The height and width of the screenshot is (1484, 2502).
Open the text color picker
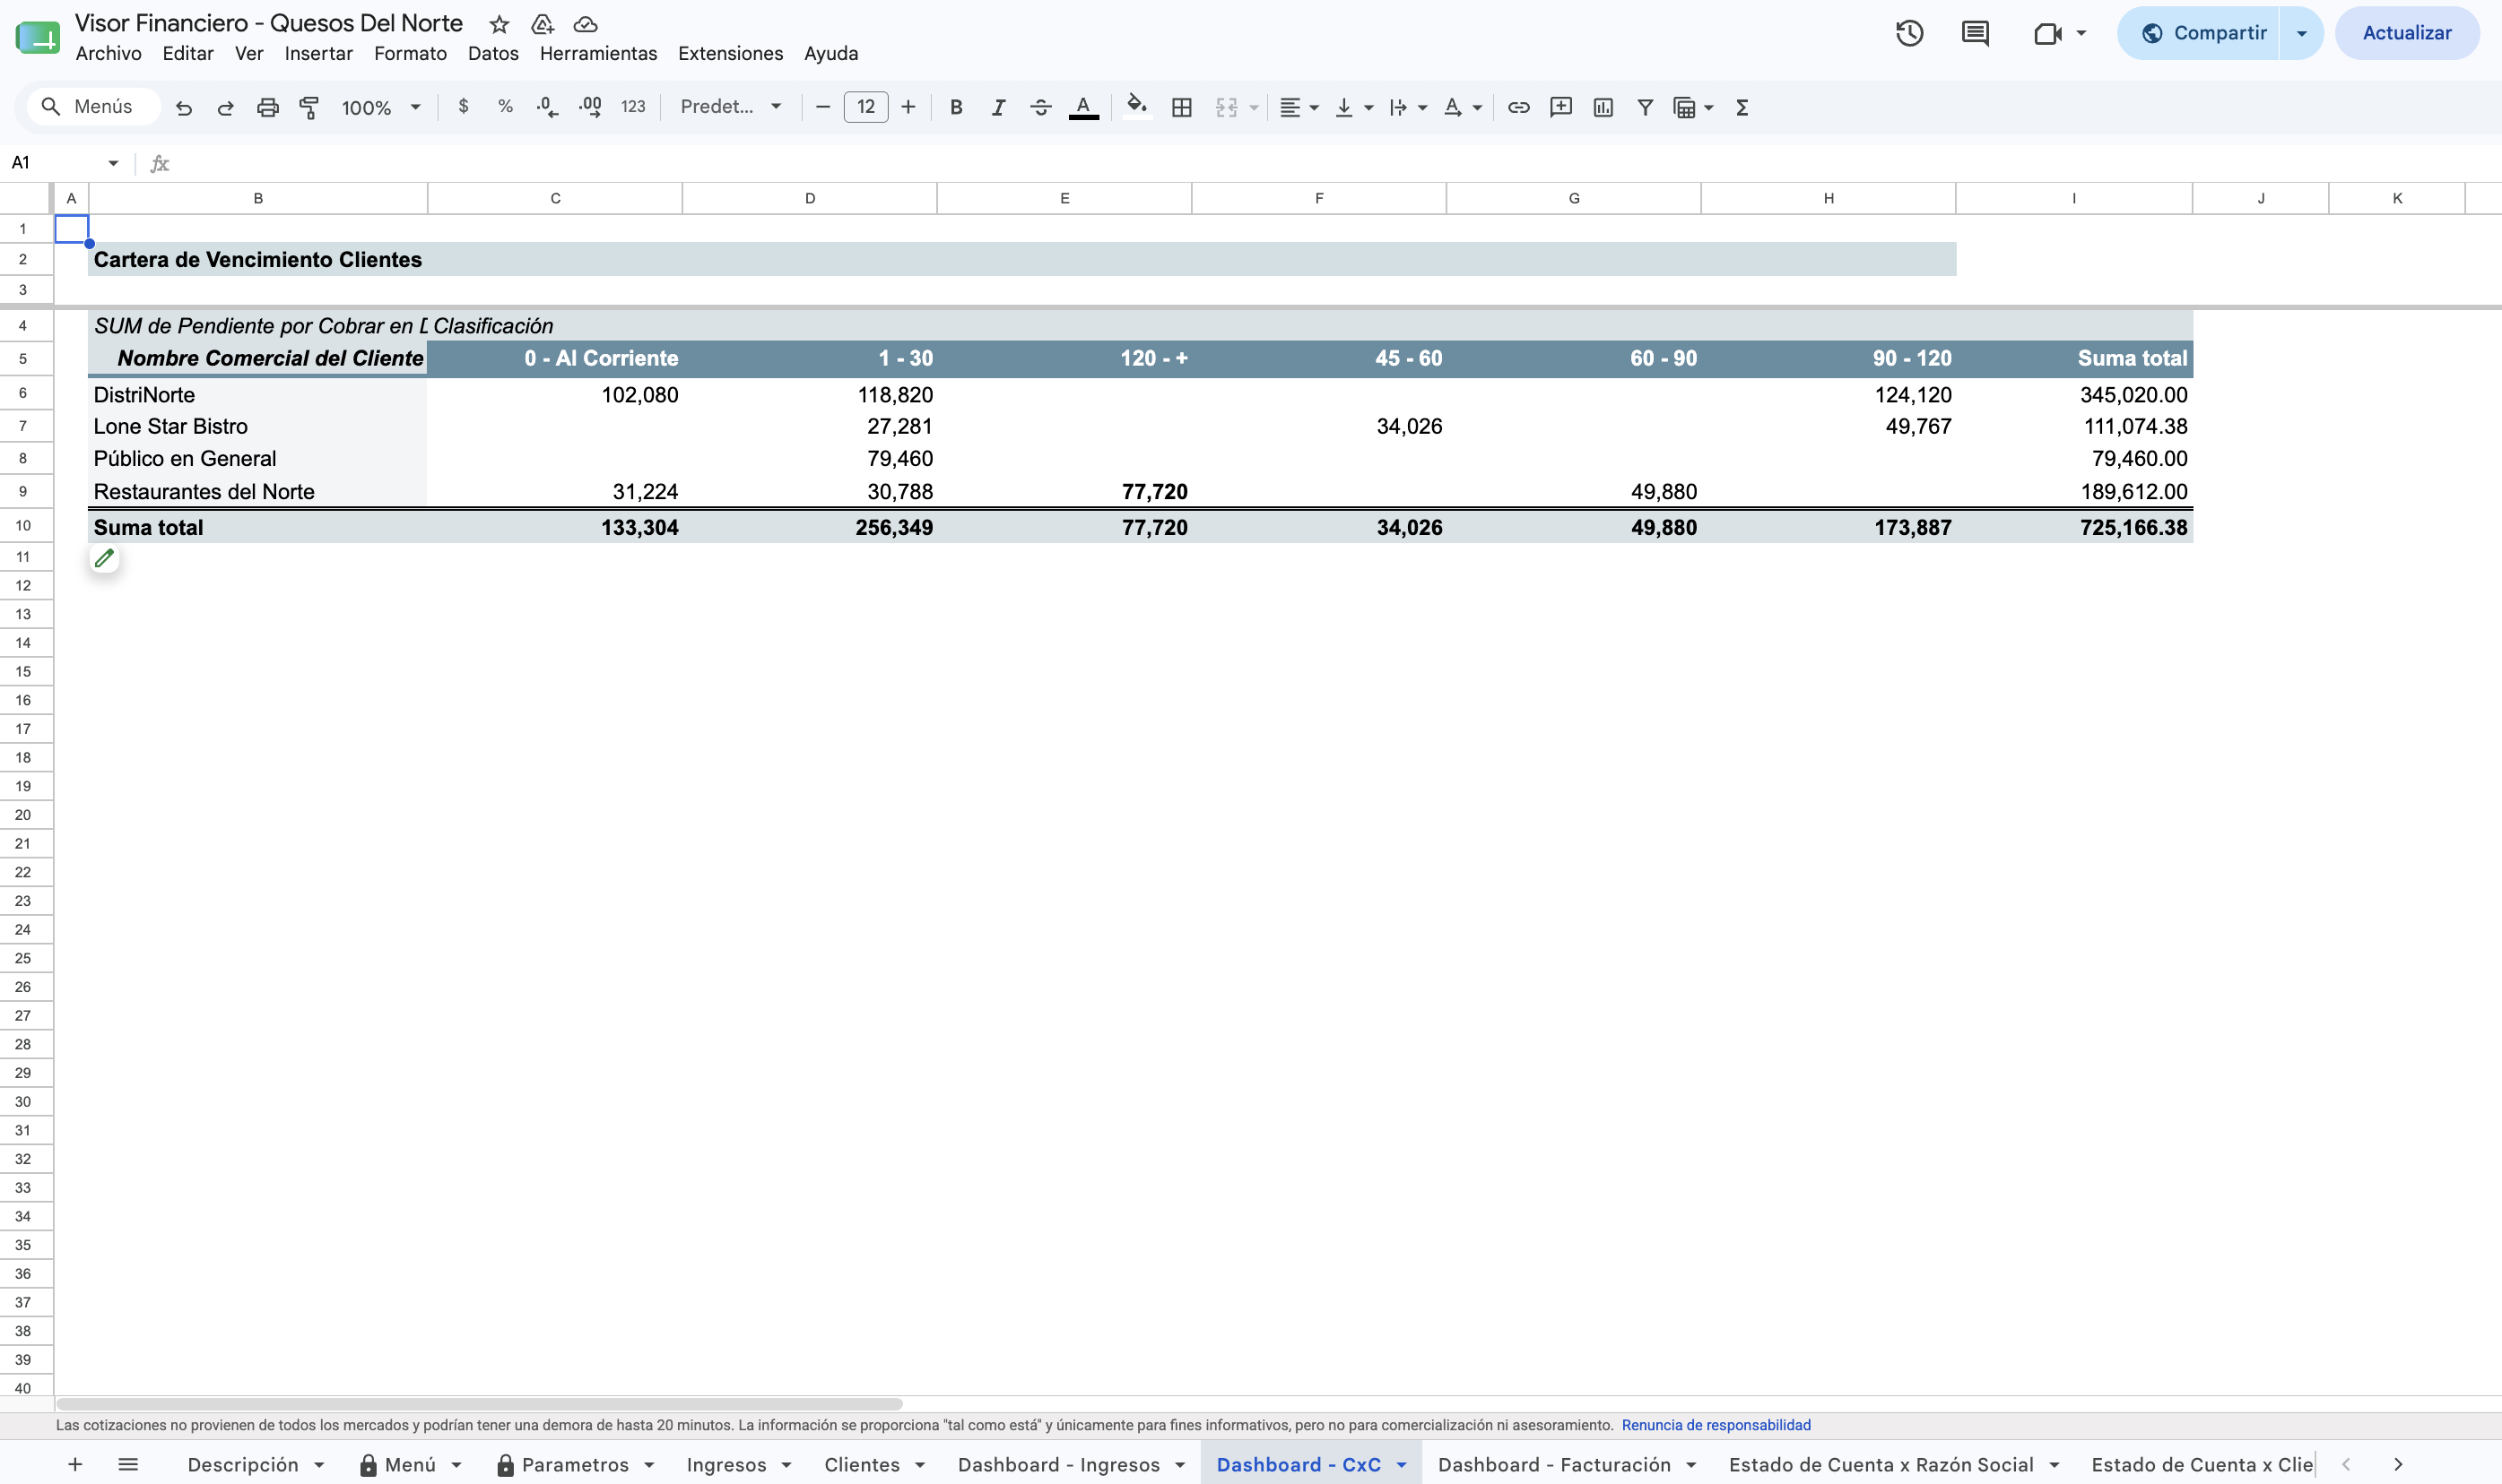(1083, 107)
